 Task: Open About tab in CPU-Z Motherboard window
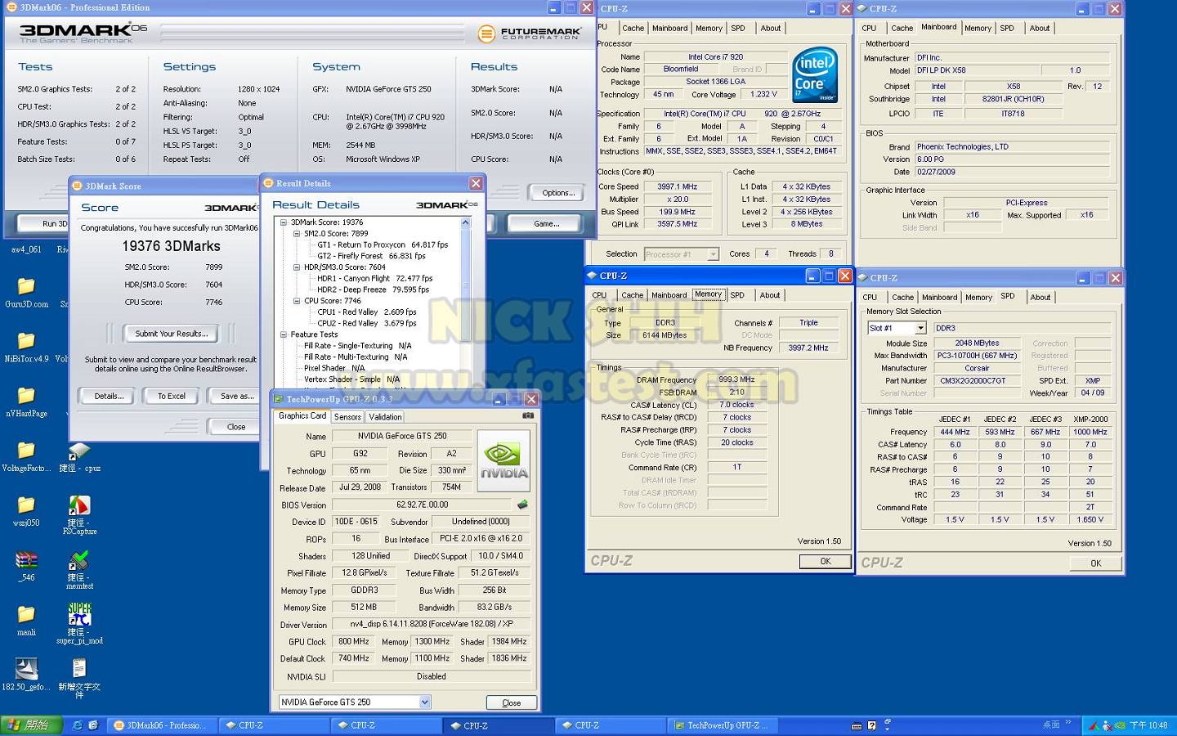pyautogui.click(x=1040, y=28)
